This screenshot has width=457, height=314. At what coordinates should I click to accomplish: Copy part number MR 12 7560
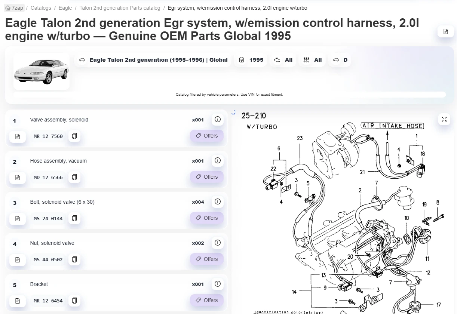point(74,136)
